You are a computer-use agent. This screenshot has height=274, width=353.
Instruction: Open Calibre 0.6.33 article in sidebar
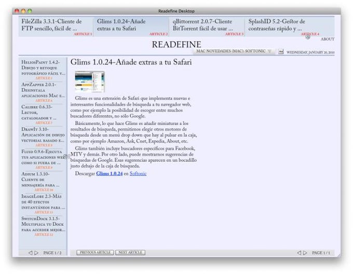(43, 114)
